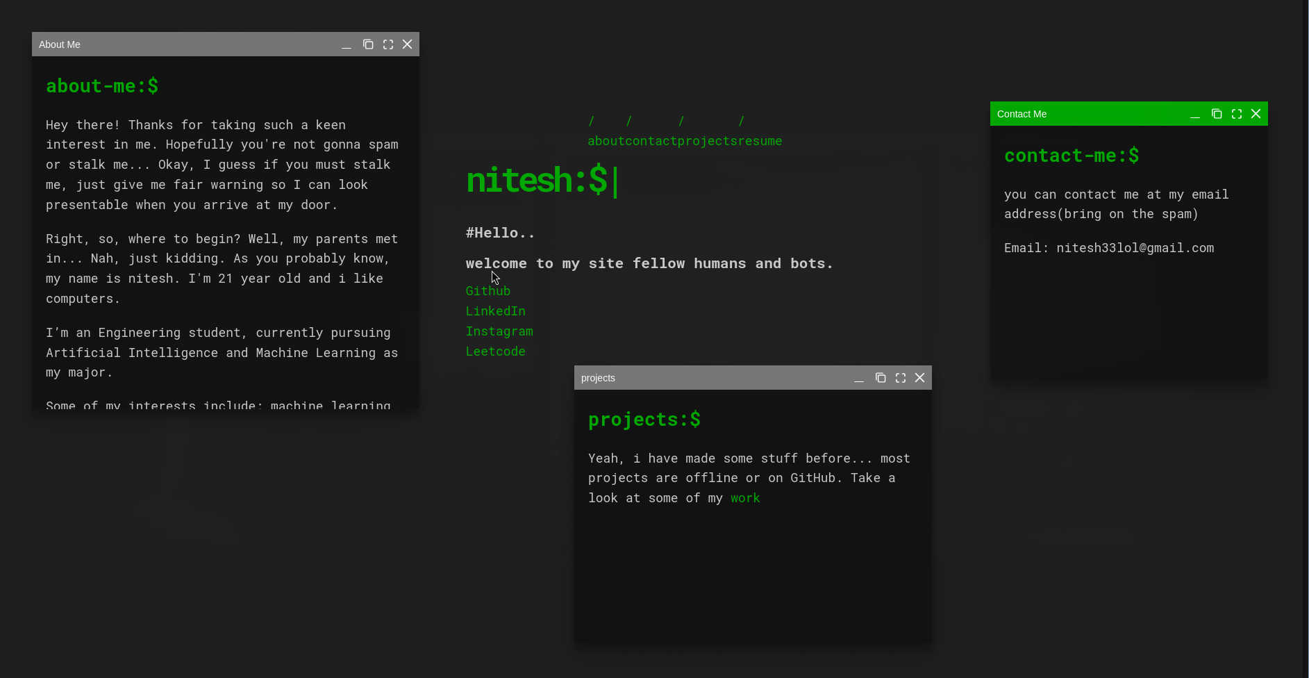
Task: Close the Contact Me window
Action: click(x=1256, y=113)
